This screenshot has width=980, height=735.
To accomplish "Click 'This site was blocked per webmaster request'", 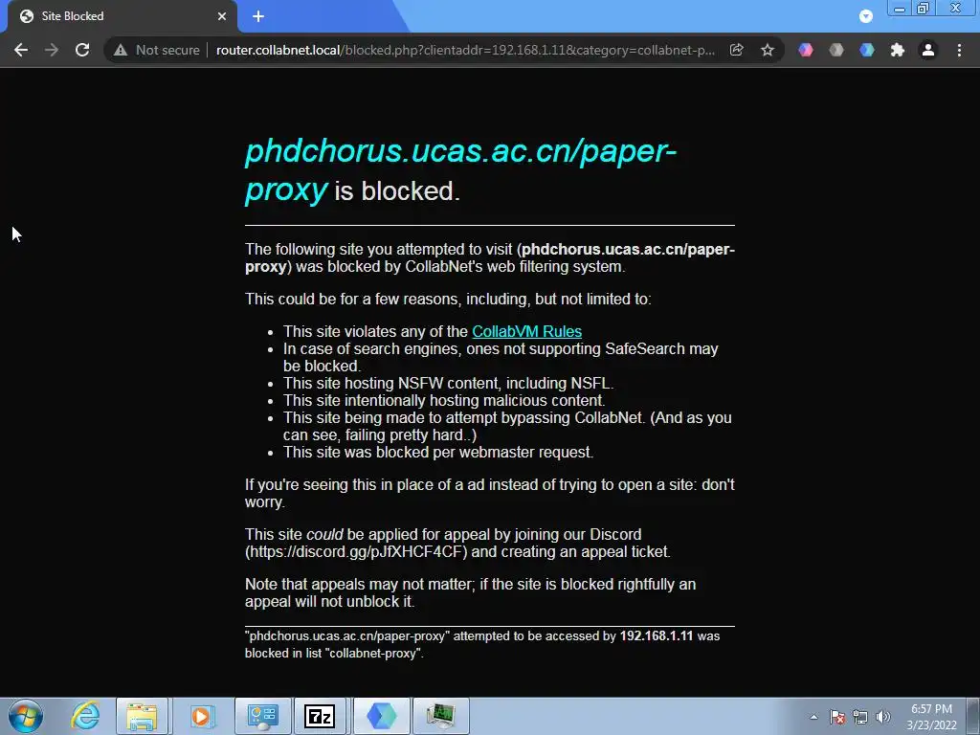I will coord(438,453).
